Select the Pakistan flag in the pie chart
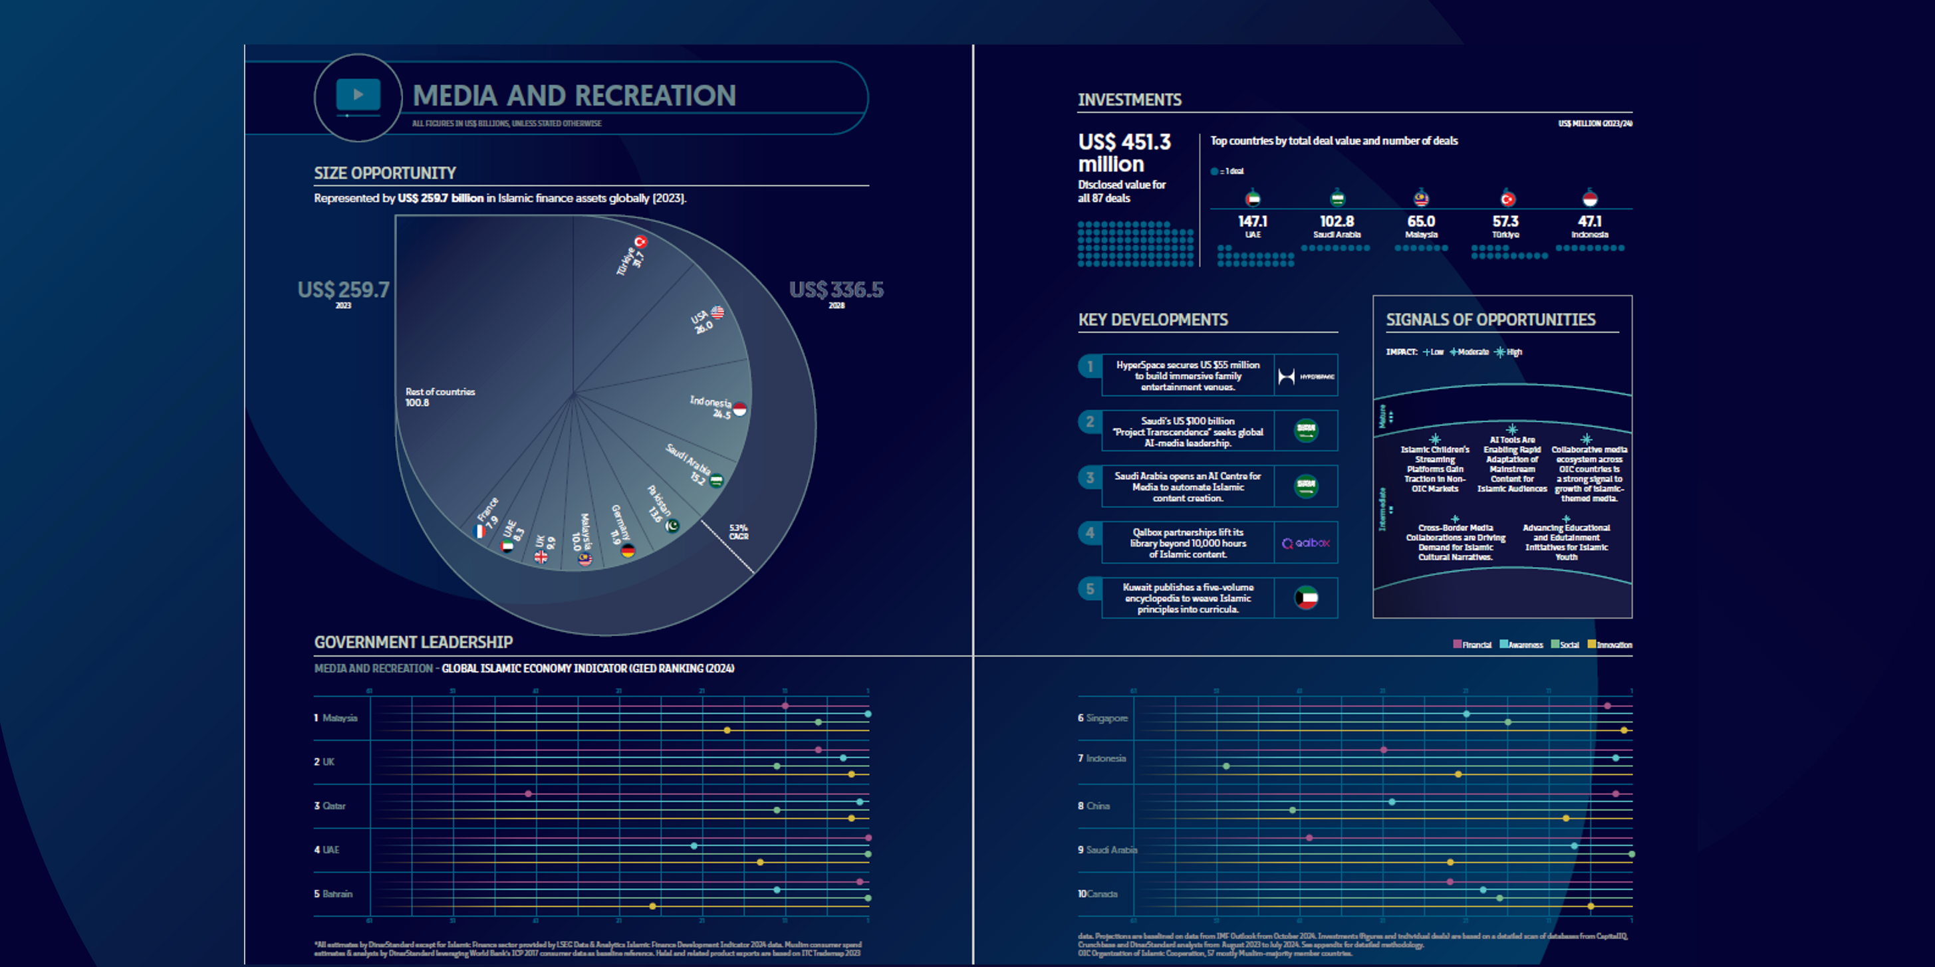1935x967 pixels. pyautogui.click(x=672, y=526)
